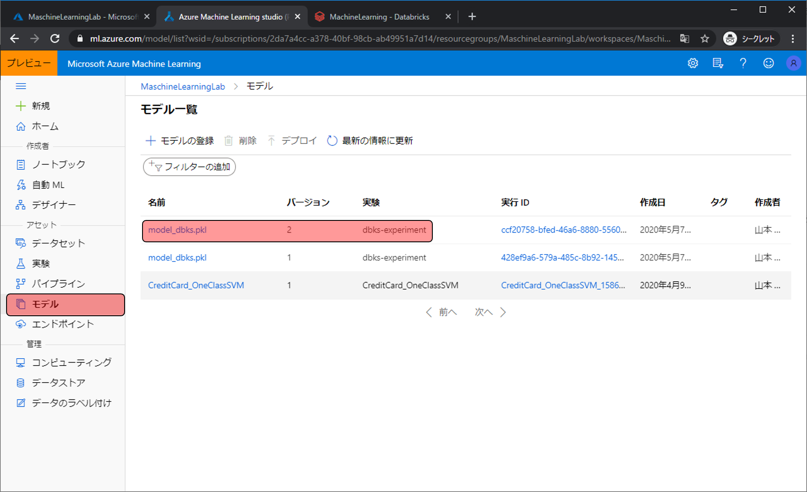Screen dimensions: 807x492
Task: Open the settings gear icon in header
Action: tap(693, 63)
